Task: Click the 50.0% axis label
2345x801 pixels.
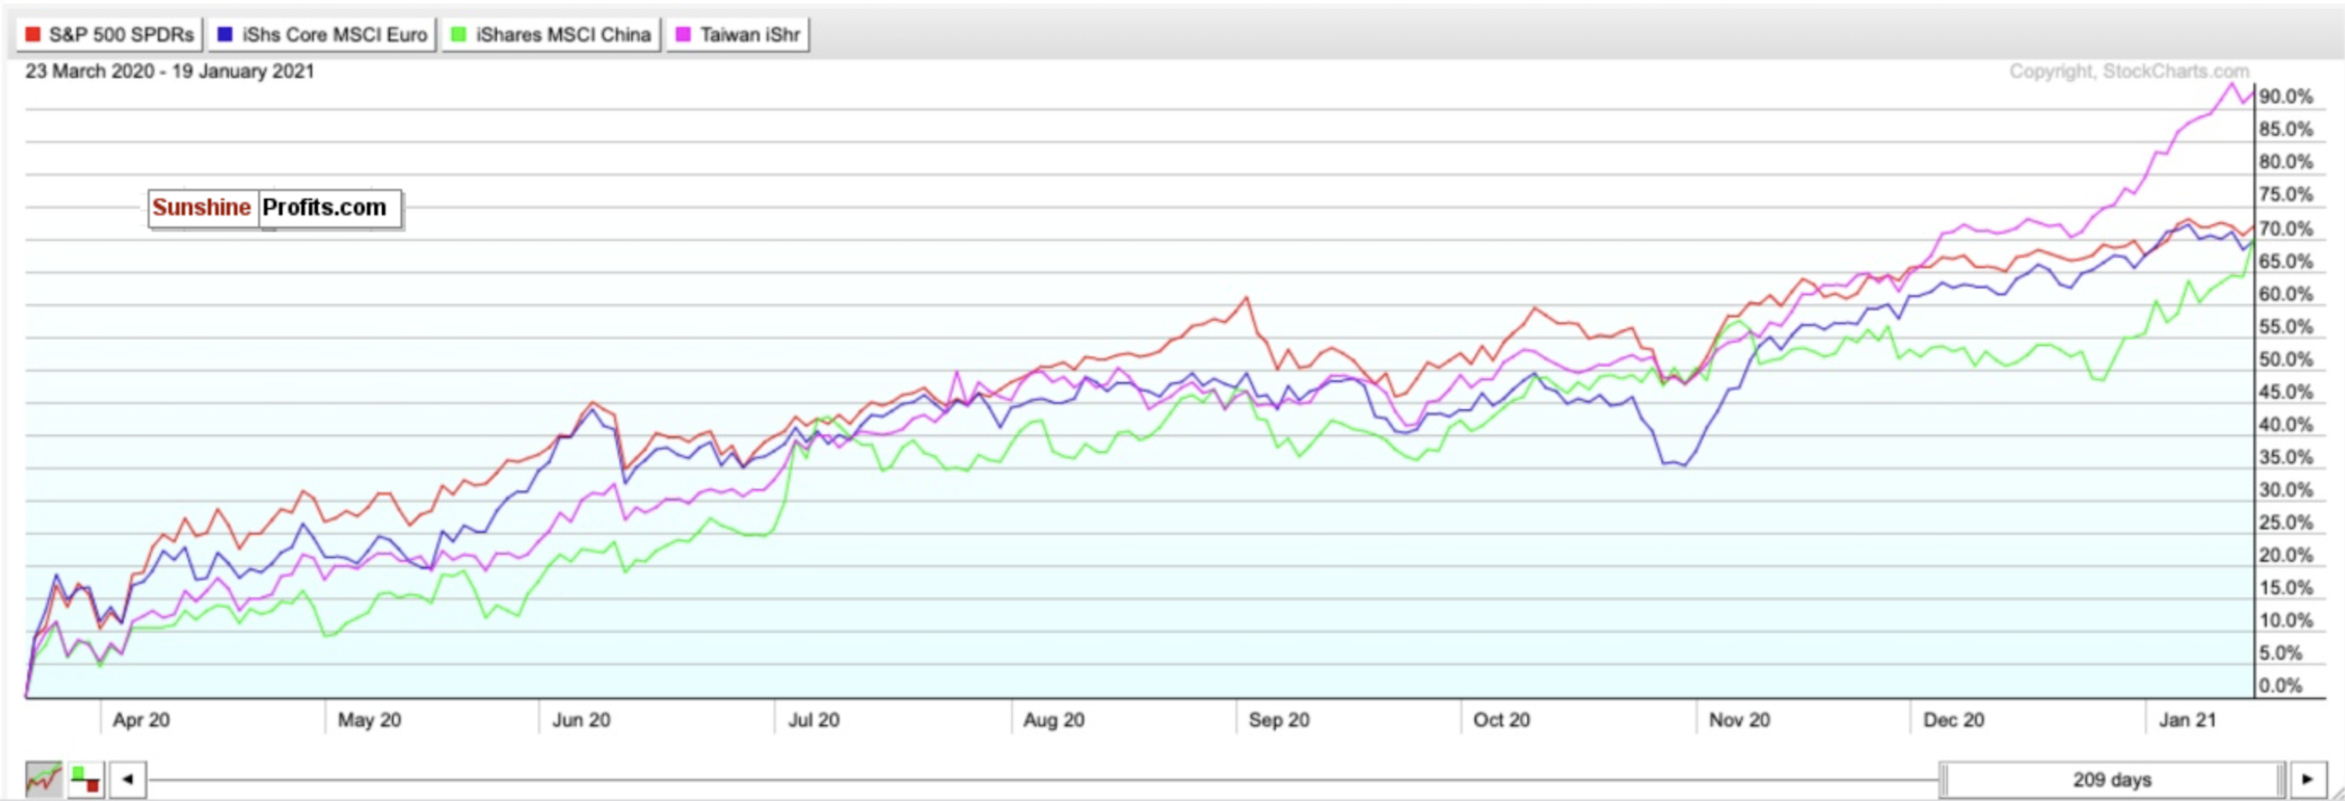Action: 2286,359
